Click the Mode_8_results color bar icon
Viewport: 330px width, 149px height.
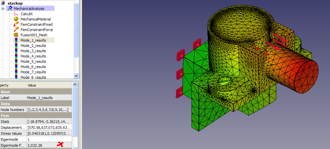16,77
